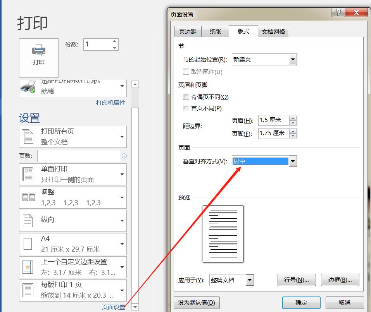Click the A4 paper size icon
371x312 pixels.
click(x=27, y=244)
